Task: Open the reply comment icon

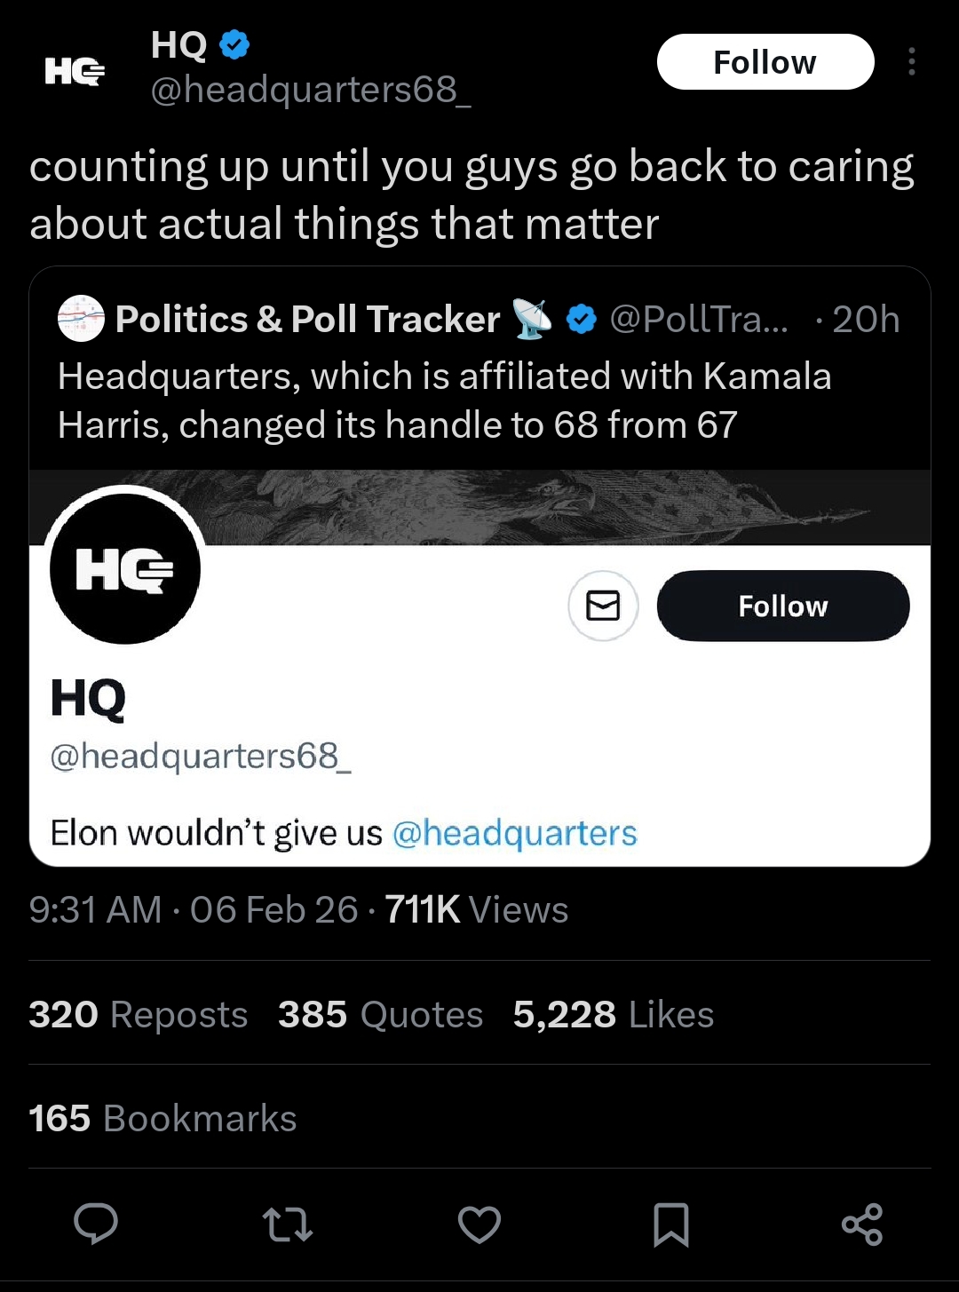Action: tap(96, 1224)
